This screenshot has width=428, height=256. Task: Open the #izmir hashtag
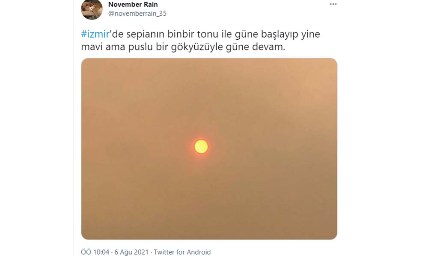95,34
